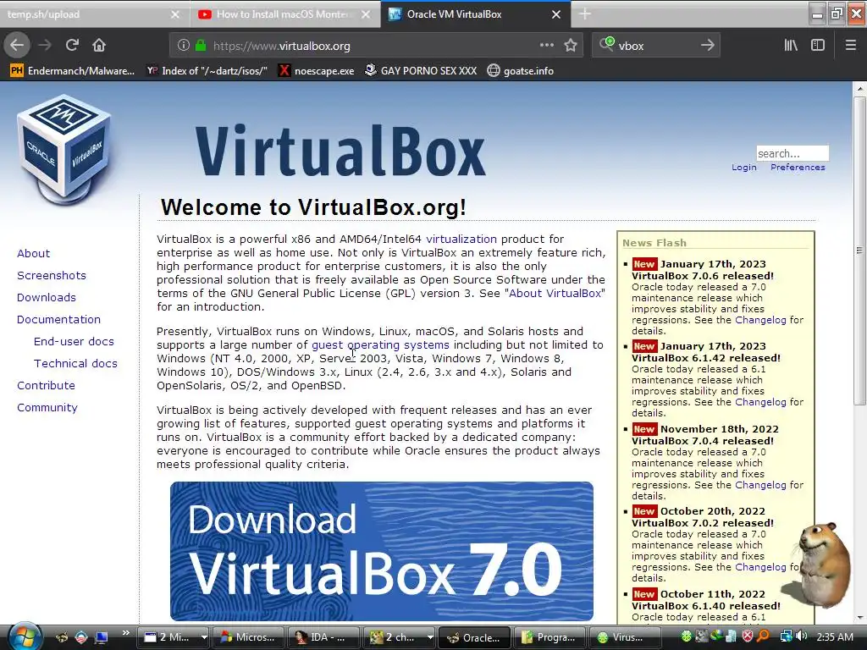The height and width of the screenshot is (650, 867).
Task: Click the volume speaker tray icon
Action: pos(801,636)
